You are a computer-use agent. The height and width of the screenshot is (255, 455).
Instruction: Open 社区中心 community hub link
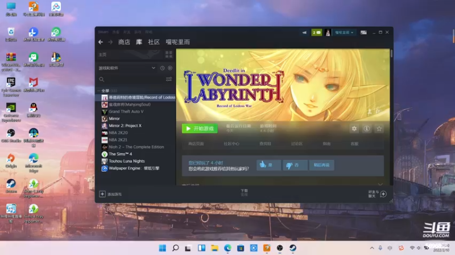click(x=231, y=144)
